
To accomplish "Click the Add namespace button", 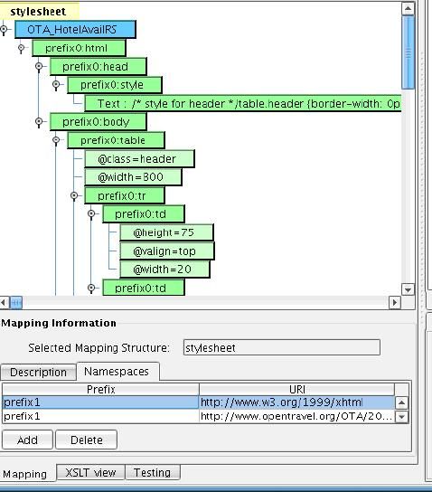I will click(x=27, y=440).
